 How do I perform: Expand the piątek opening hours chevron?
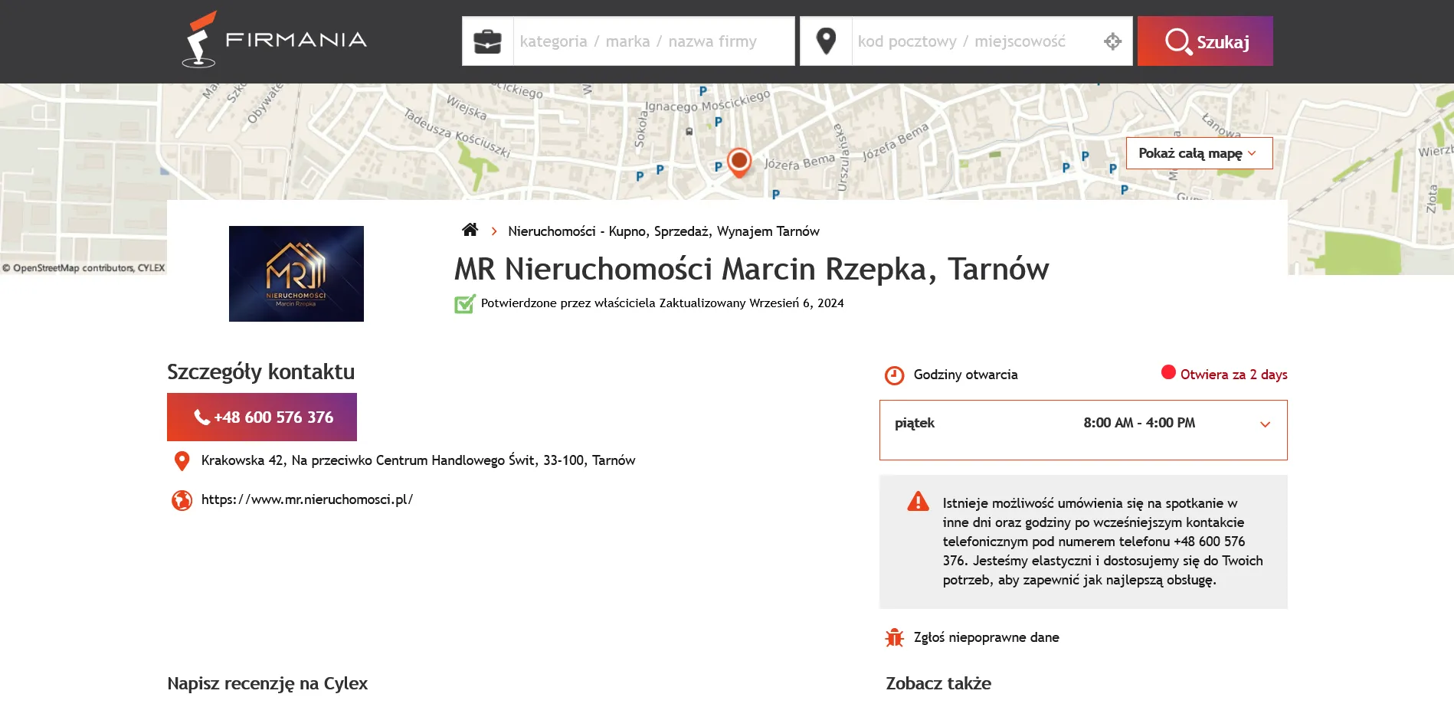1265,424
